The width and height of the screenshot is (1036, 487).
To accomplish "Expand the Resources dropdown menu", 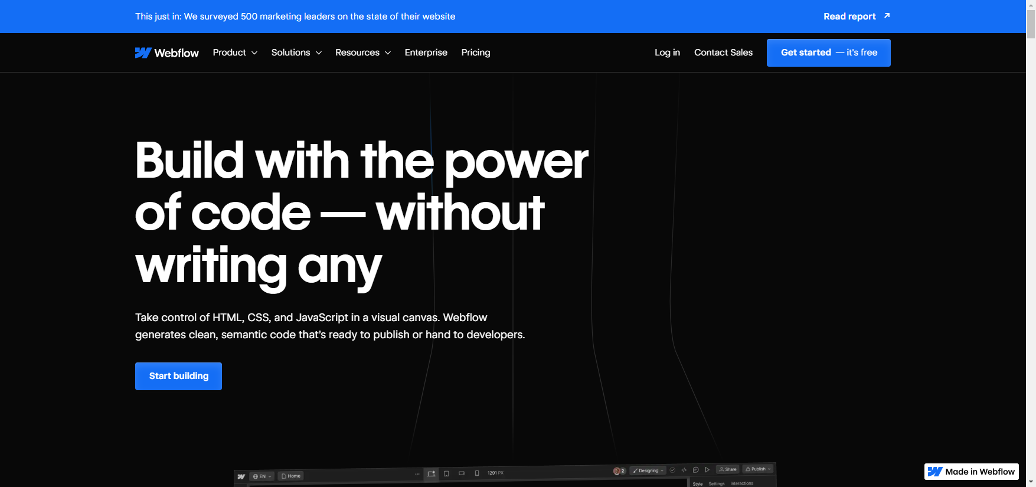I will click(x=363, y=53).
